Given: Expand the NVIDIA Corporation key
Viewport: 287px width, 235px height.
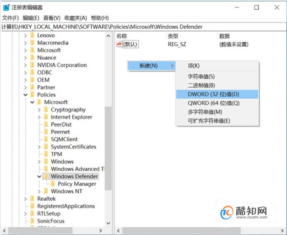Looking at the screenshot, I should pos(25,65).
